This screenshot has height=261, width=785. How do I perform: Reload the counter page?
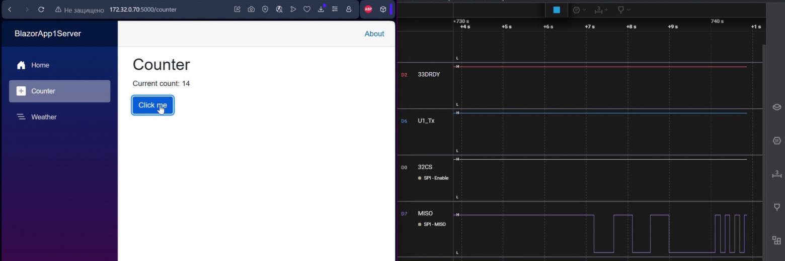[x=41, y=10]
